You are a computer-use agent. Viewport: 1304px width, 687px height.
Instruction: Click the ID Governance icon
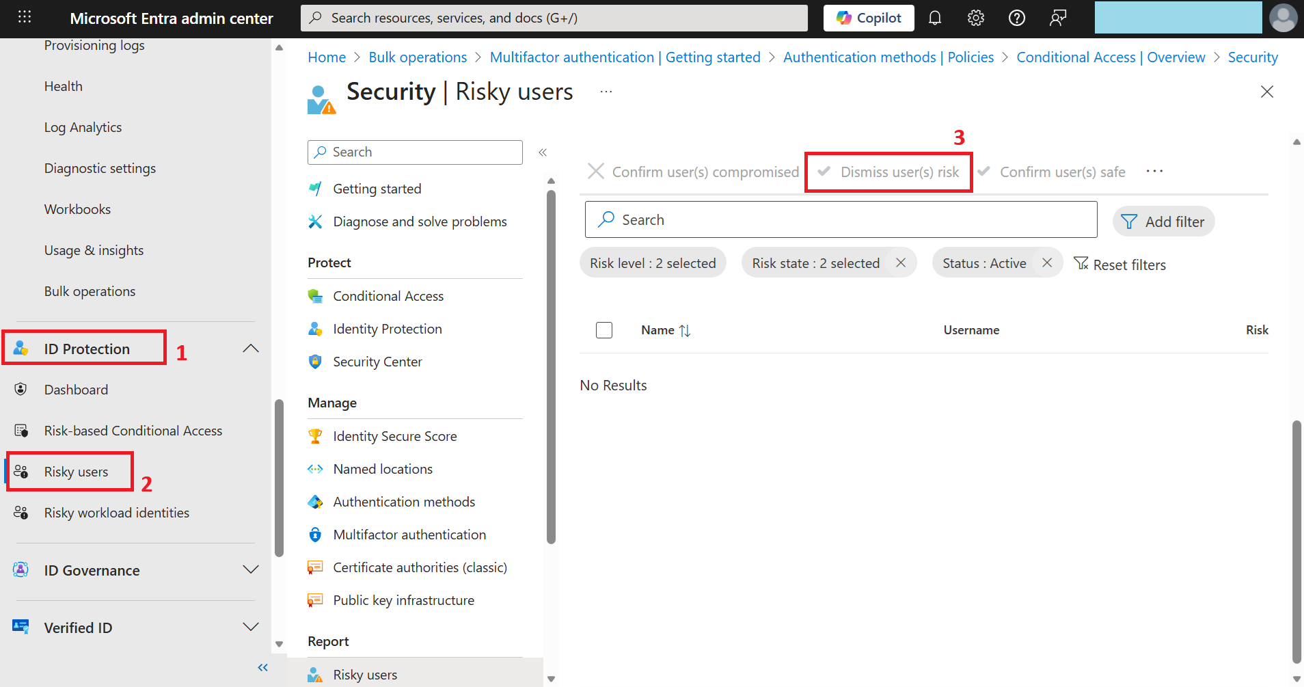tap(21, 569)
